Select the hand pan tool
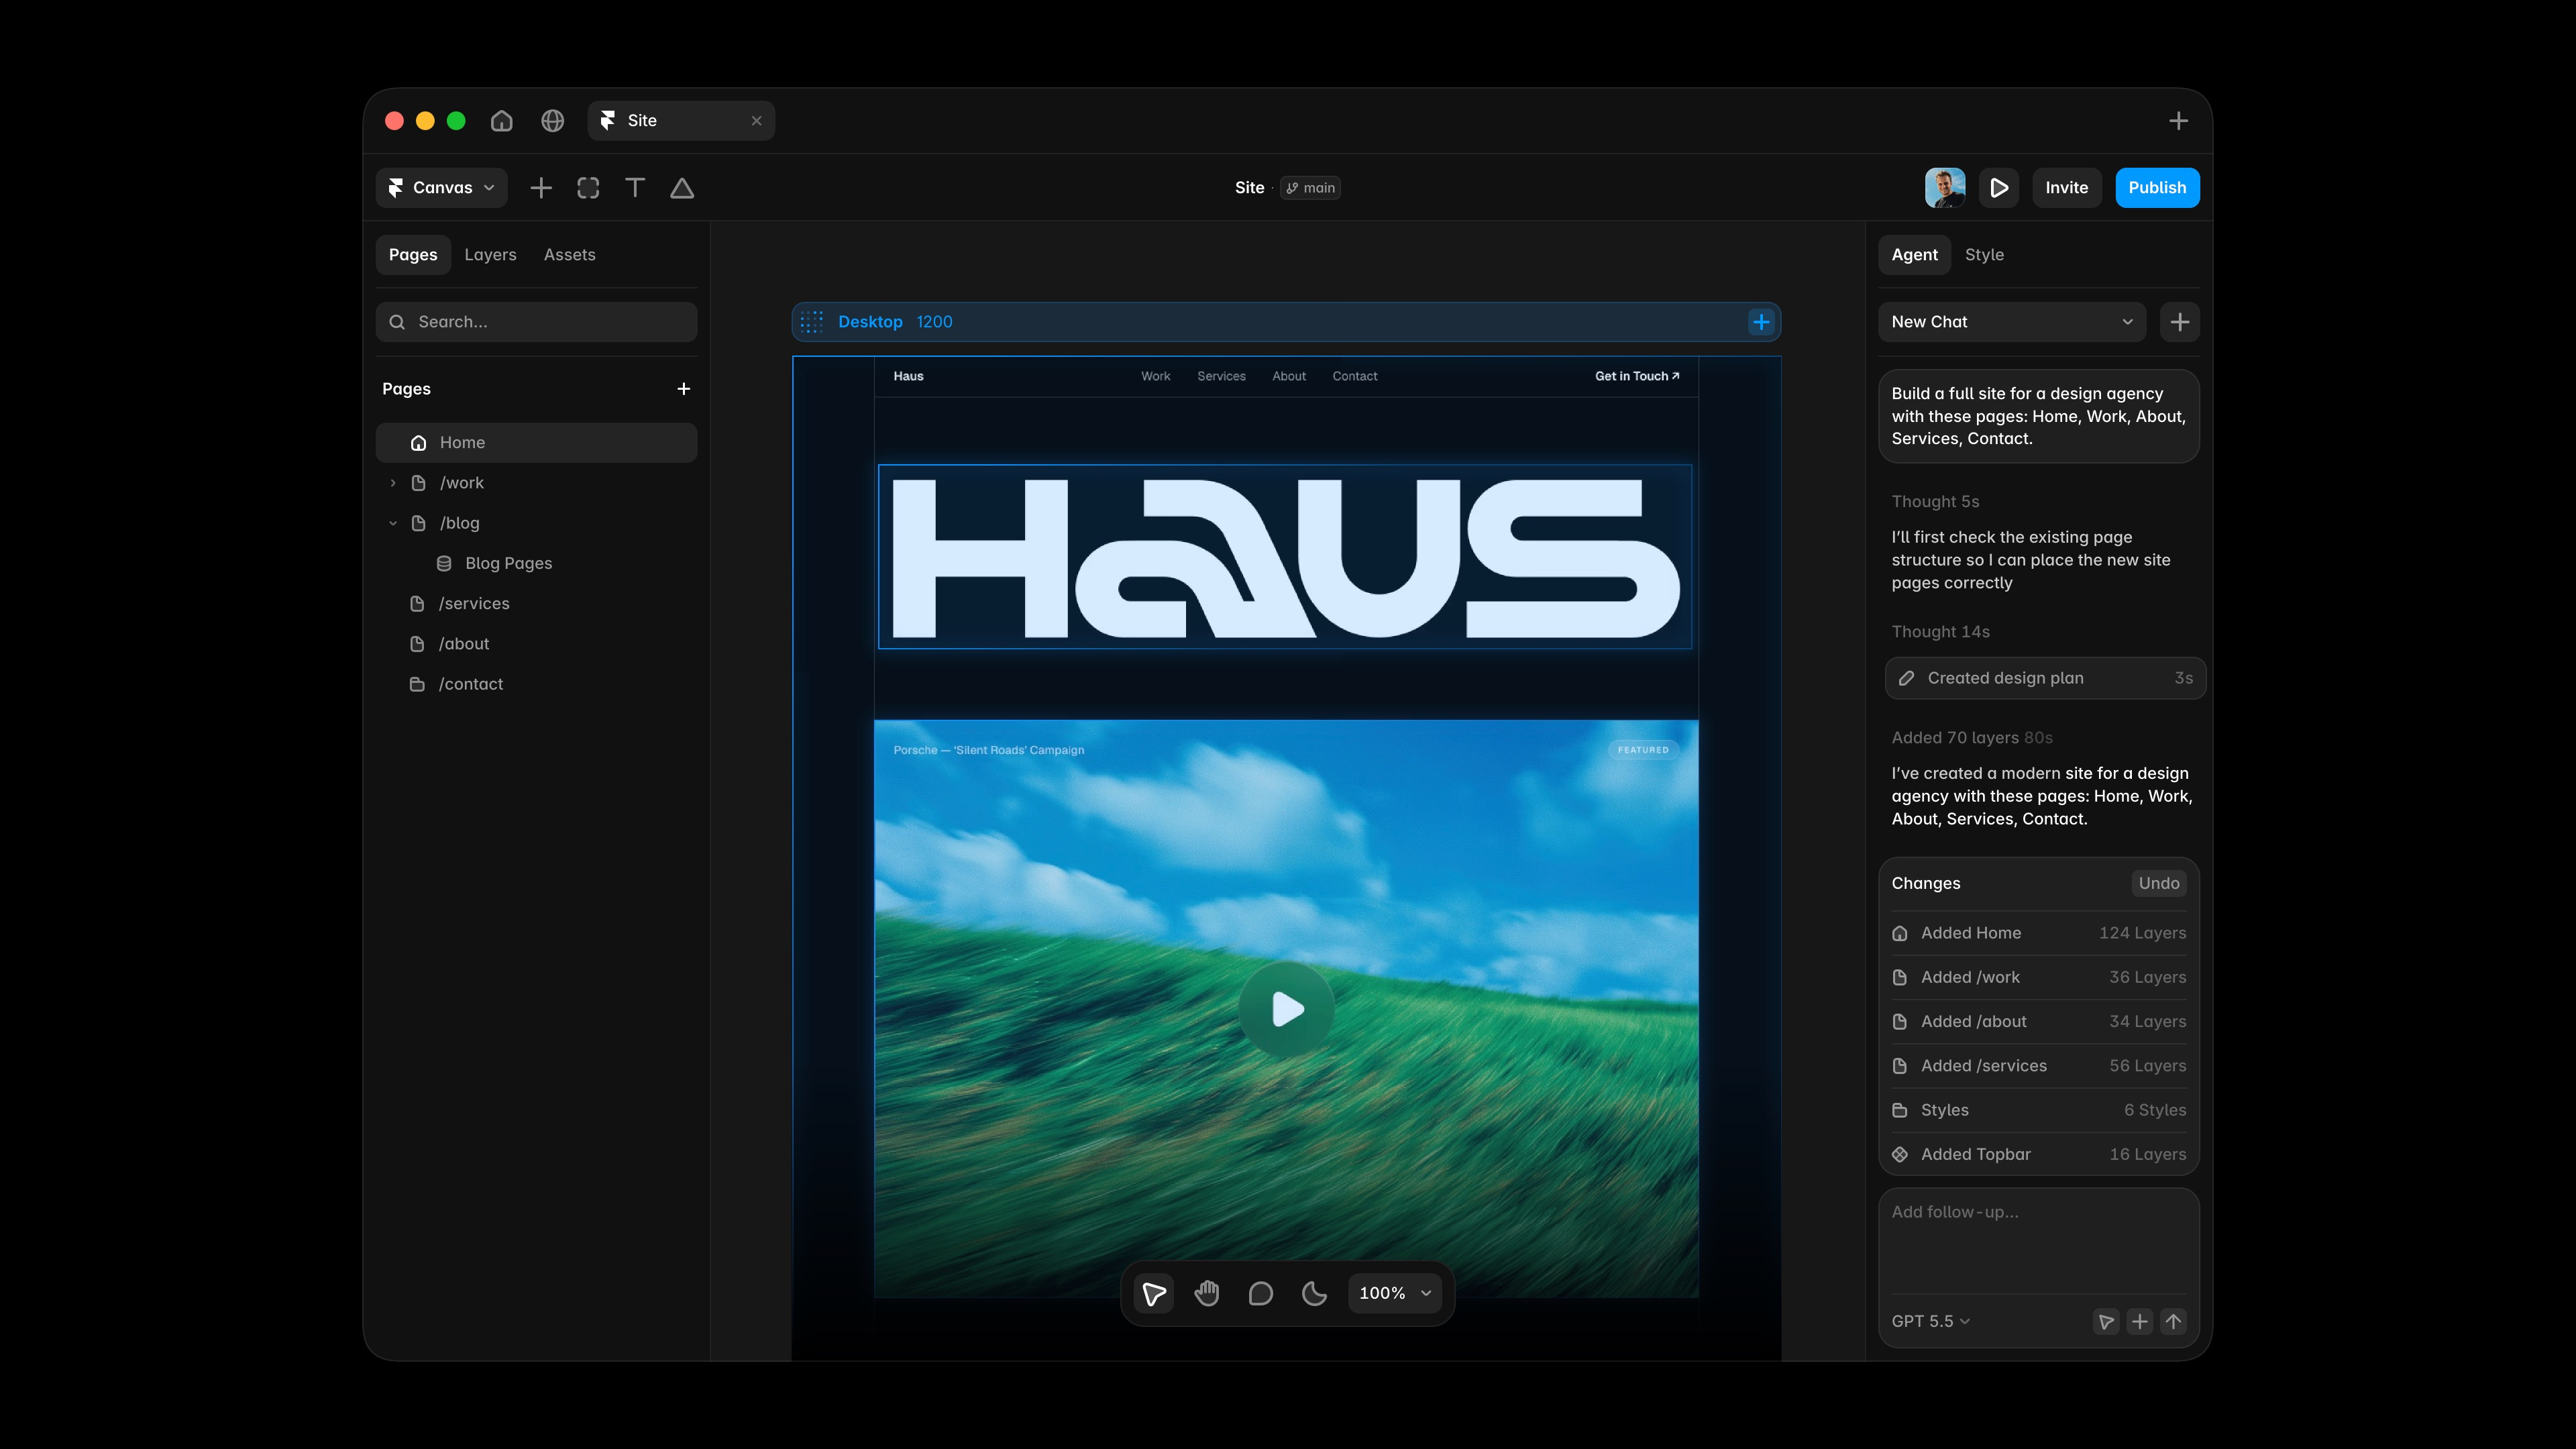 pos(1207,1294)
